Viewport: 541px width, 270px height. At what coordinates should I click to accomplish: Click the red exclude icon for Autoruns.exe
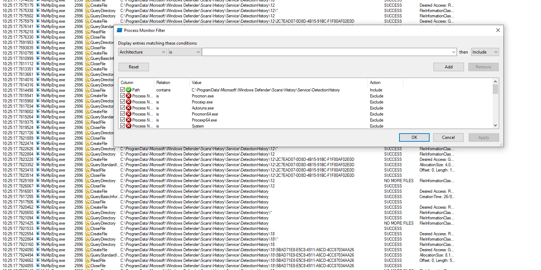pyautogui.click(x=128, y=108)
